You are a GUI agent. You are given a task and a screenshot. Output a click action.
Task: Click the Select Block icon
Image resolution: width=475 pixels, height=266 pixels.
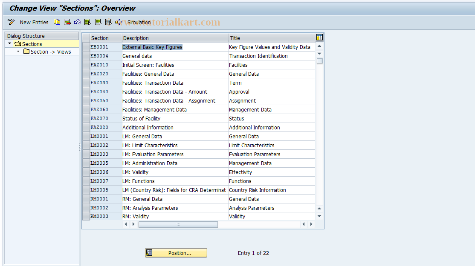(98, 22)
